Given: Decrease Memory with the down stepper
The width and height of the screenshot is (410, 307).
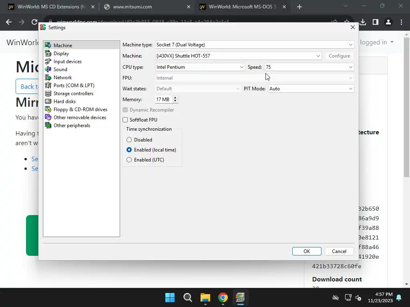Looking at the screenshot, I should (x=175, y=101).
